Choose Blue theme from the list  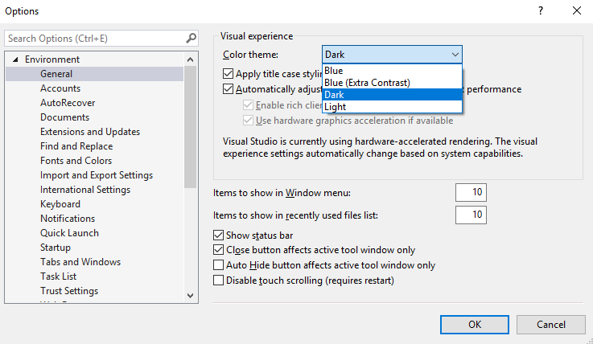(392, 71)
